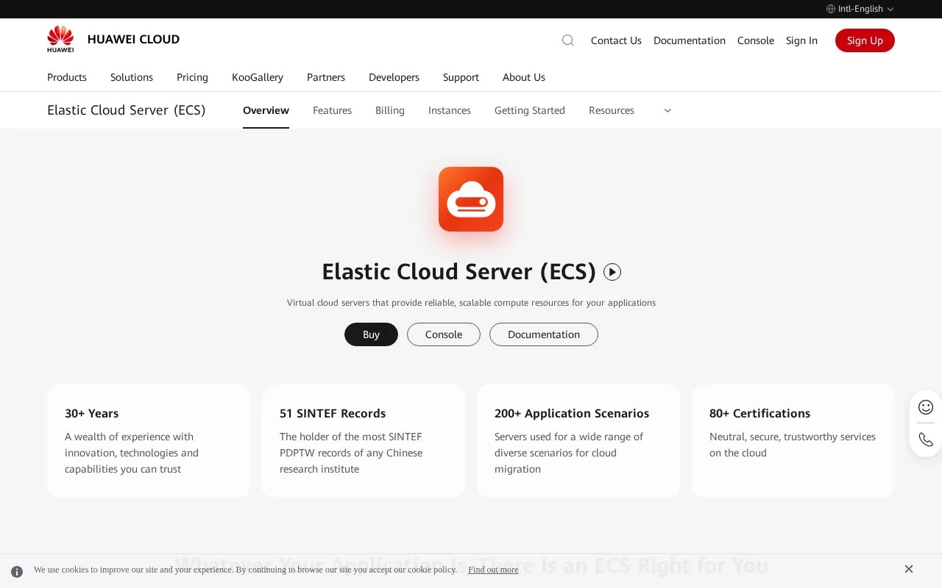The image size is (942, 588).
Task: Click the red Sign Up button
Action: click(x=865, y=40)
